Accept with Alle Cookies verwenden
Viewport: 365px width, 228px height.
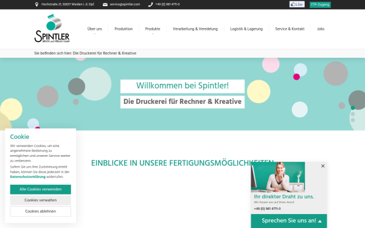(41, 189)
